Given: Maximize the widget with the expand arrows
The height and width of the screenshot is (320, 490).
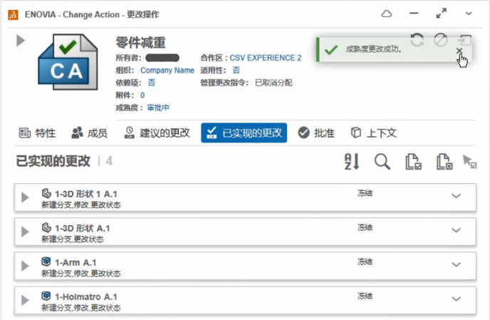Looking at the screenshot, I should point(442,14).
